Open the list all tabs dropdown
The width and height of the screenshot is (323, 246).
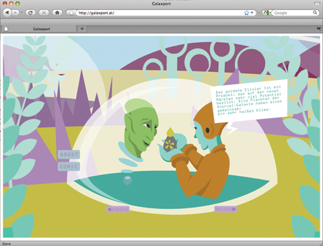click(318, 29)
